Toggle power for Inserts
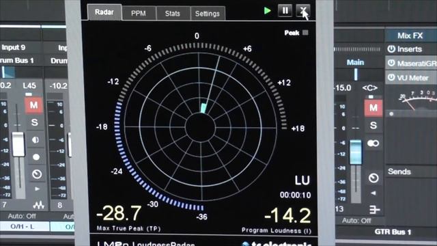 [x=391, y=49]
